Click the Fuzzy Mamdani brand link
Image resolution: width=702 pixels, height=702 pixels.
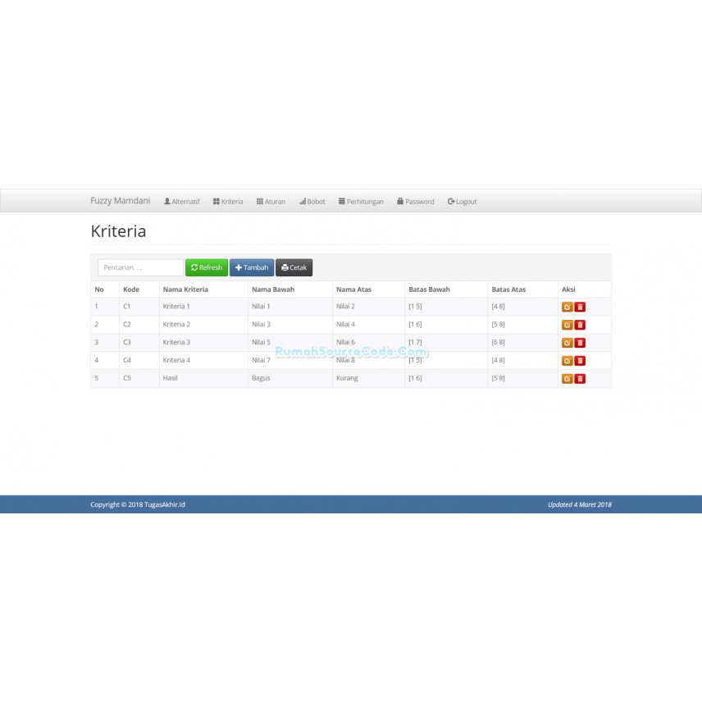tap(120, 201)
